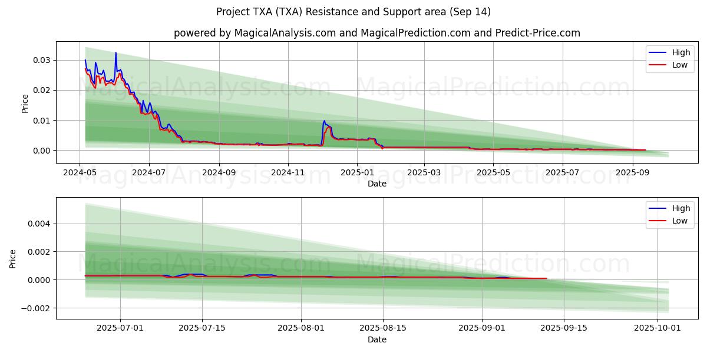Click the top chart's 'Price' axis label
The height and width of the screenshot is (353, 707).
pos(25,102)
